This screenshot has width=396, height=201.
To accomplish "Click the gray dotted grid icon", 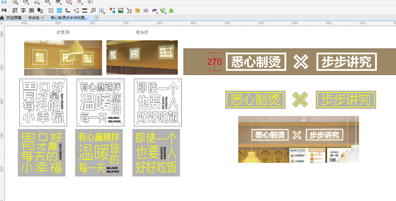I will (x=146, y=10).
